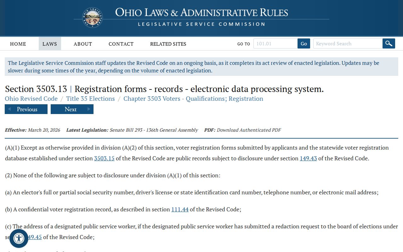Open Chapter 3503 Voters breadcrumb link
The width and height of the screenshot is (403, 252).
(x=193, y=99)
